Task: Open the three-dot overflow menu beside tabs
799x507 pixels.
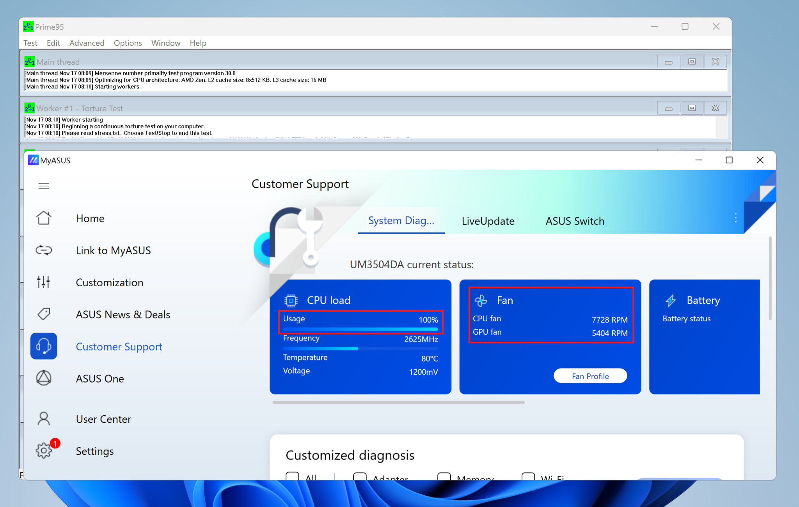Action: pyautogui.click(x=735, y=218)
